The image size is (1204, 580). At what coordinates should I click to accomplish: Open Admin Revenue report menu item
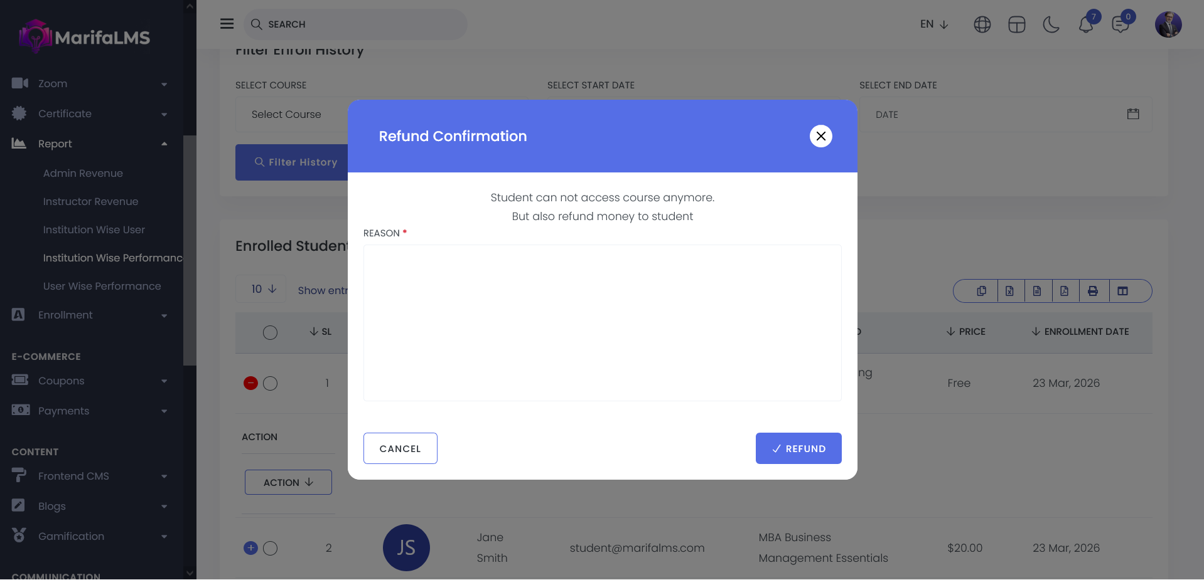[x=83, y=173]
